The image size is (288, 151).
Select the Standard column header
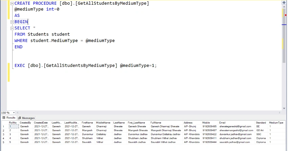tap(261, 123)
